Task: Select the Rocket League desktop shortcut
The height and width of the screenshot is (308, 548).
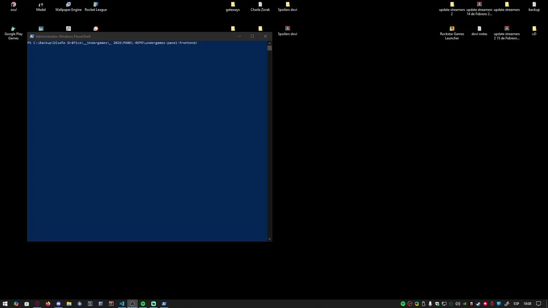Action: 96,7
